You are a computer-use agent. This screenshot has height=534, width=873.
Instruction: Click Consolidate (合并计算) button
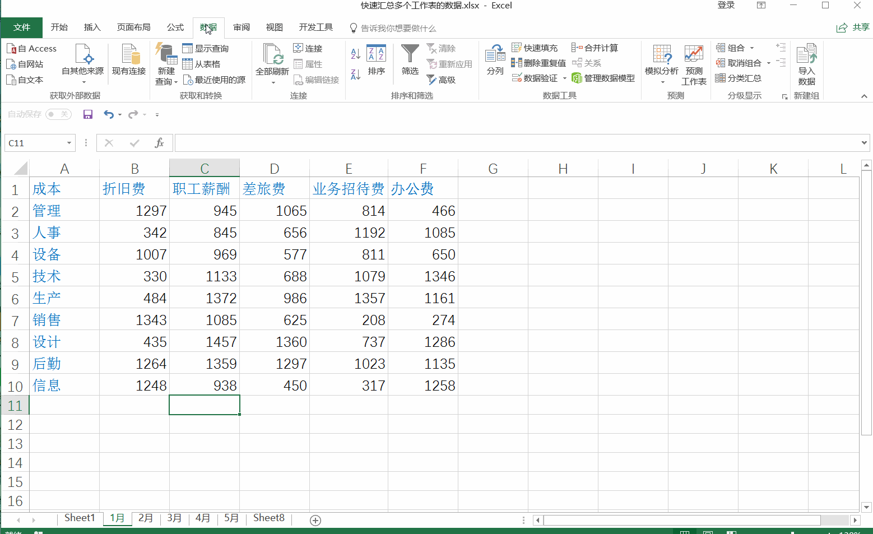click(595, 48)
